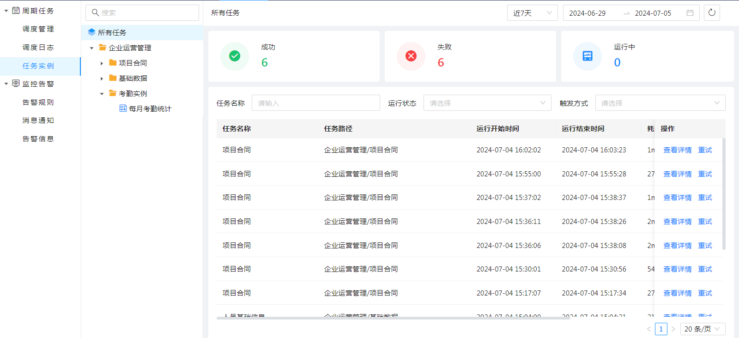Click the 每月考勤统计 task file icon
Screen dimensions: 739x338
pos(123,109)
